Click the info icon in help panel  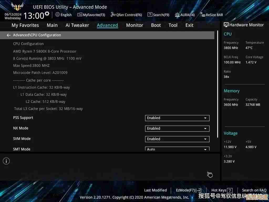click(x=6, y=161)
